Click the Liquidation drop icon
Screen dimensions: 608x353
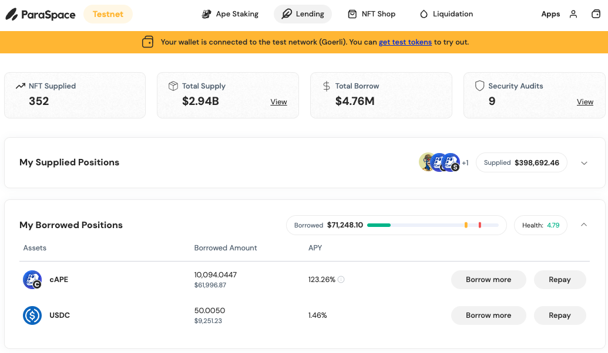tap(424, 14)
